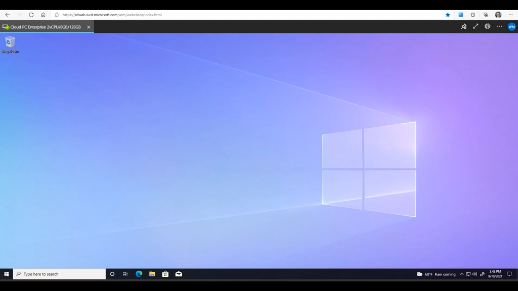The width and height of the screenshot is (518, 291).
Task: Open the volume speaker tray icon
Action: pyautogui.click(x=474, y=274)
